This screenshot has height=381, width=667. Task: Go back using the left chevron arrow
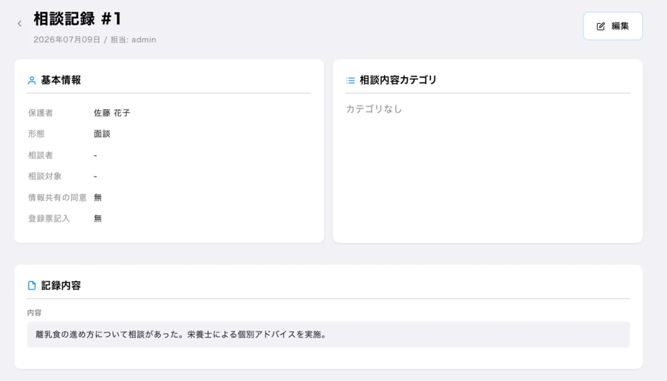click(19, 24)
